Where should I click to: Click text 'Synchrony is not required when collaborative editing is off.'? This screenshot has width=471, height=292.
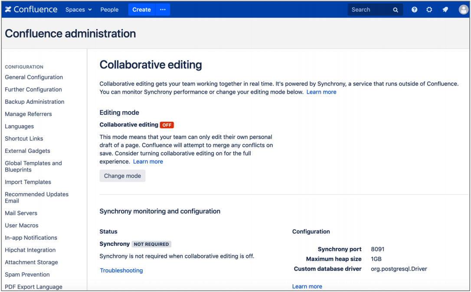click(177, 256)
